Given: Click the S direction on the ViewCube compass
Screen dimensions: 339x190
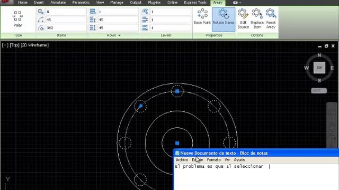Looking at the screenshot, I should pyautogui.click(x=319, y=81).
